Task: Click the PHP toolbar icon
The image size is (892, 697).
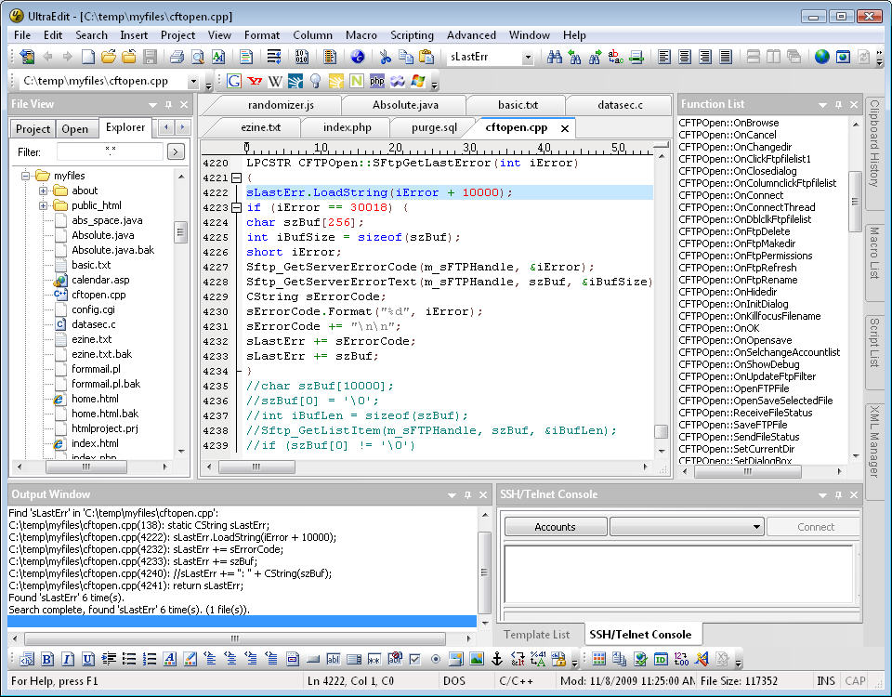Action: (x=377, y=81)
